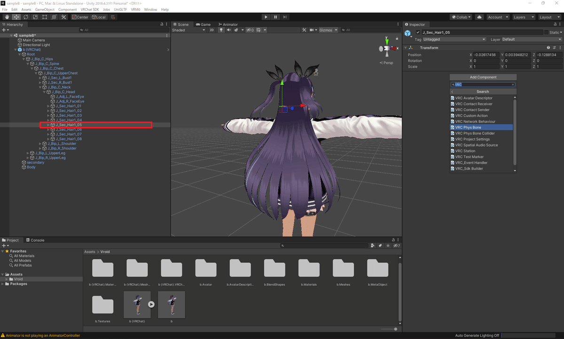Screen dimensions: 564x339
Task: Select VRC Avatar Descriptor component
Action: pyautogui.click(x=481, y=98)
